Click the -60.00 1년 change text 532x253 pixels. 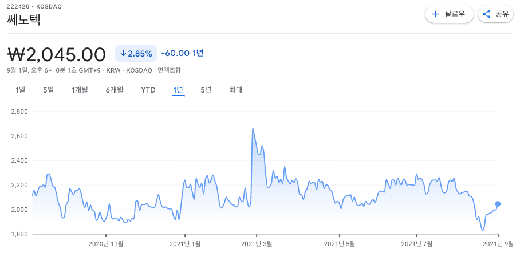pos(182,53)
